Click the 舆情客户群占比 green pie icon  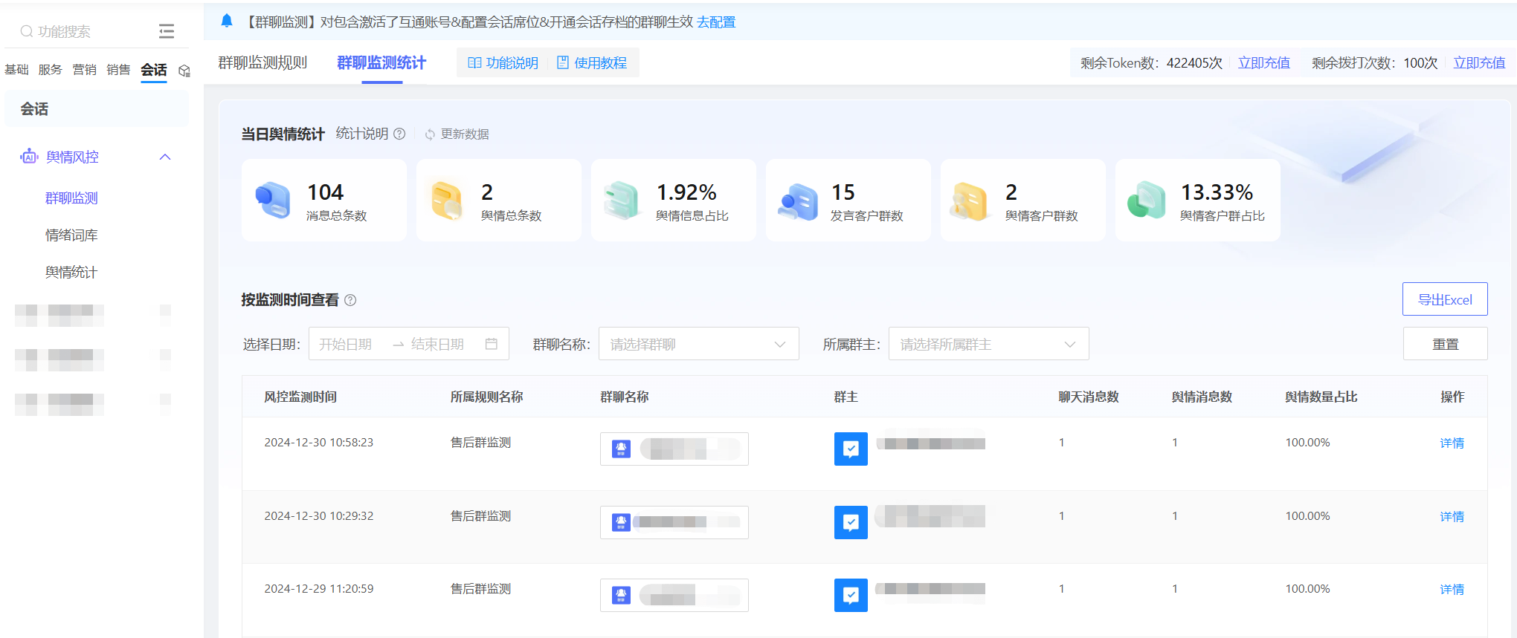[x=1146, y=200]
